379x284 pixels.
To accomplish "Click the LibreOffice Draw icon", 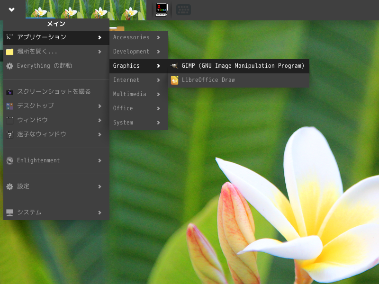I will click(x=174, y=80).
